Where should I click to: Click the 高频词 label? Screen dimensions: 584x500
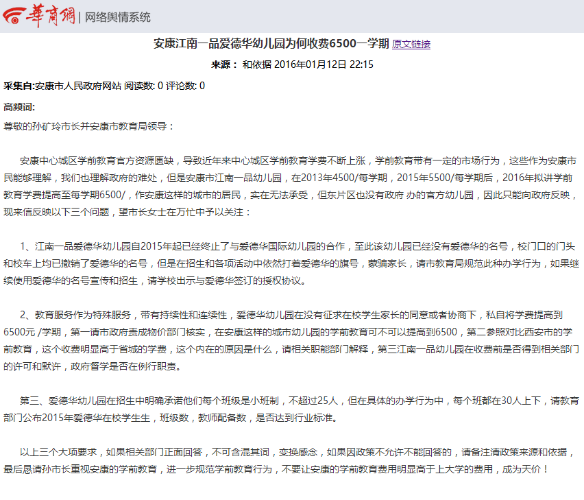(19, 107)
